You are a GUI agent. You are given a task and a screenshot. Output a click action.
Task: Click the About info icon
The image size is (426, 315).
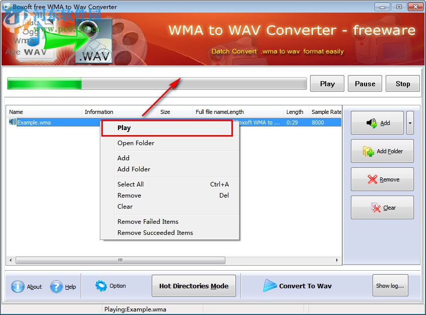[x=17, y=286]
